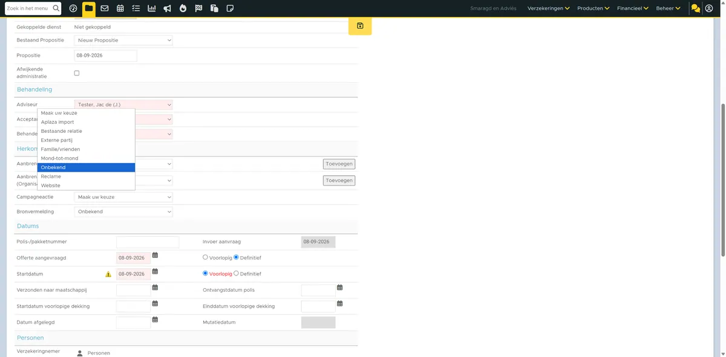Open the Financieel menu
Viewport: 726px width, 357px height.
click(x=633, y=8)
